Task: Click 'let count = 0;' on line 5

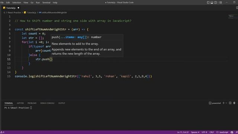Action: click(x=33, y=33)
